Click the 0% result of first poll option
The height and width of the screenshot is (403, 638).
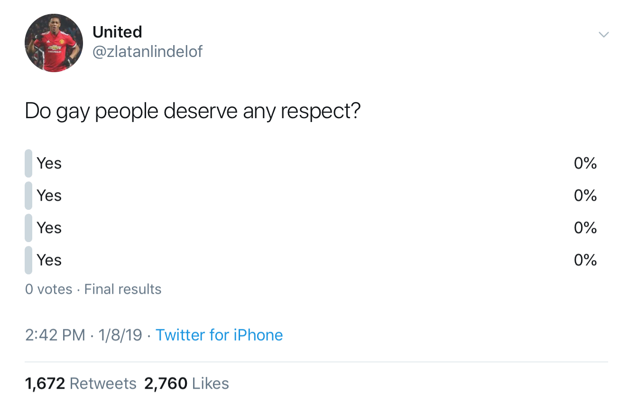pyautogui.click(x=585, y=163)
